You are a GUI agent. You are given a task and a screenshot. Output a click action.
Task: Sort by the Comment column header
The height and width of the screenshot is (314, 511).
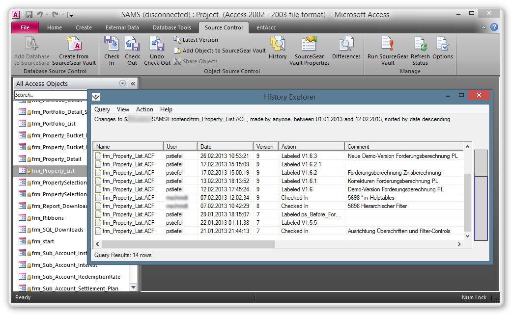[x=403, y=146]
